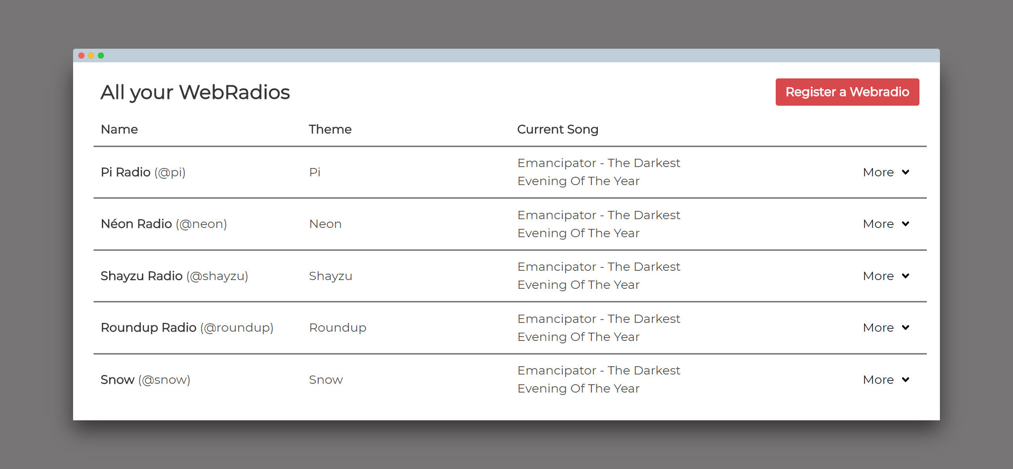Click the Name column header
1013x469 pixels.
tap(119, 130)
